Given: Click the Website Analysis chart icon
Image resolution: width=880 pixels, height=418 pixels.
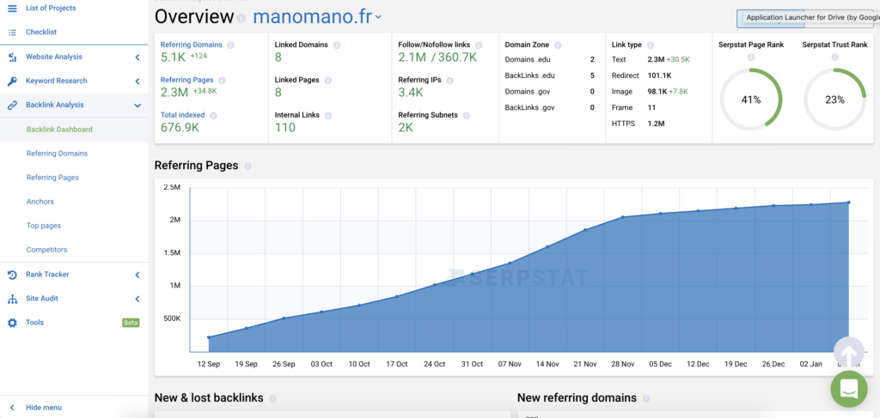Looking at the screenshot, I should tap(12, 57).
